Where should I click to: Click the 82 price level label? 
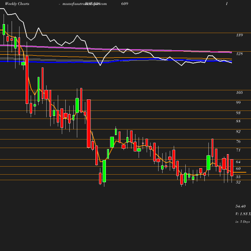point(238,132)
